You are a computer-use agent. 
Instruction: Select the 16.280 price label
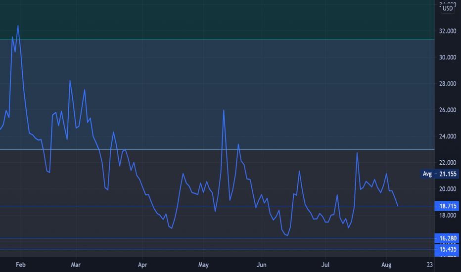coord(447,238)
